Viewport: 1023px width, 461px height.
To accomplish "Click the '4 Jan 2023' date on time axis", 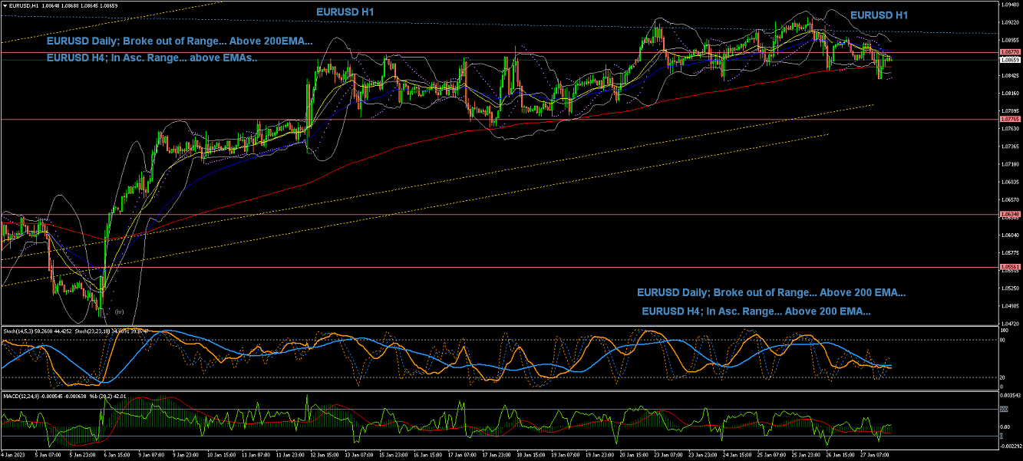I will click(x=14, y=455).
